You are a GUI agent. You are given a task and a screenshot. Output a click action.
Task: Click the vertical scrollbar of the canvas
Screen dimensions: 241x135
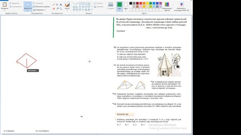pos(192,75)
